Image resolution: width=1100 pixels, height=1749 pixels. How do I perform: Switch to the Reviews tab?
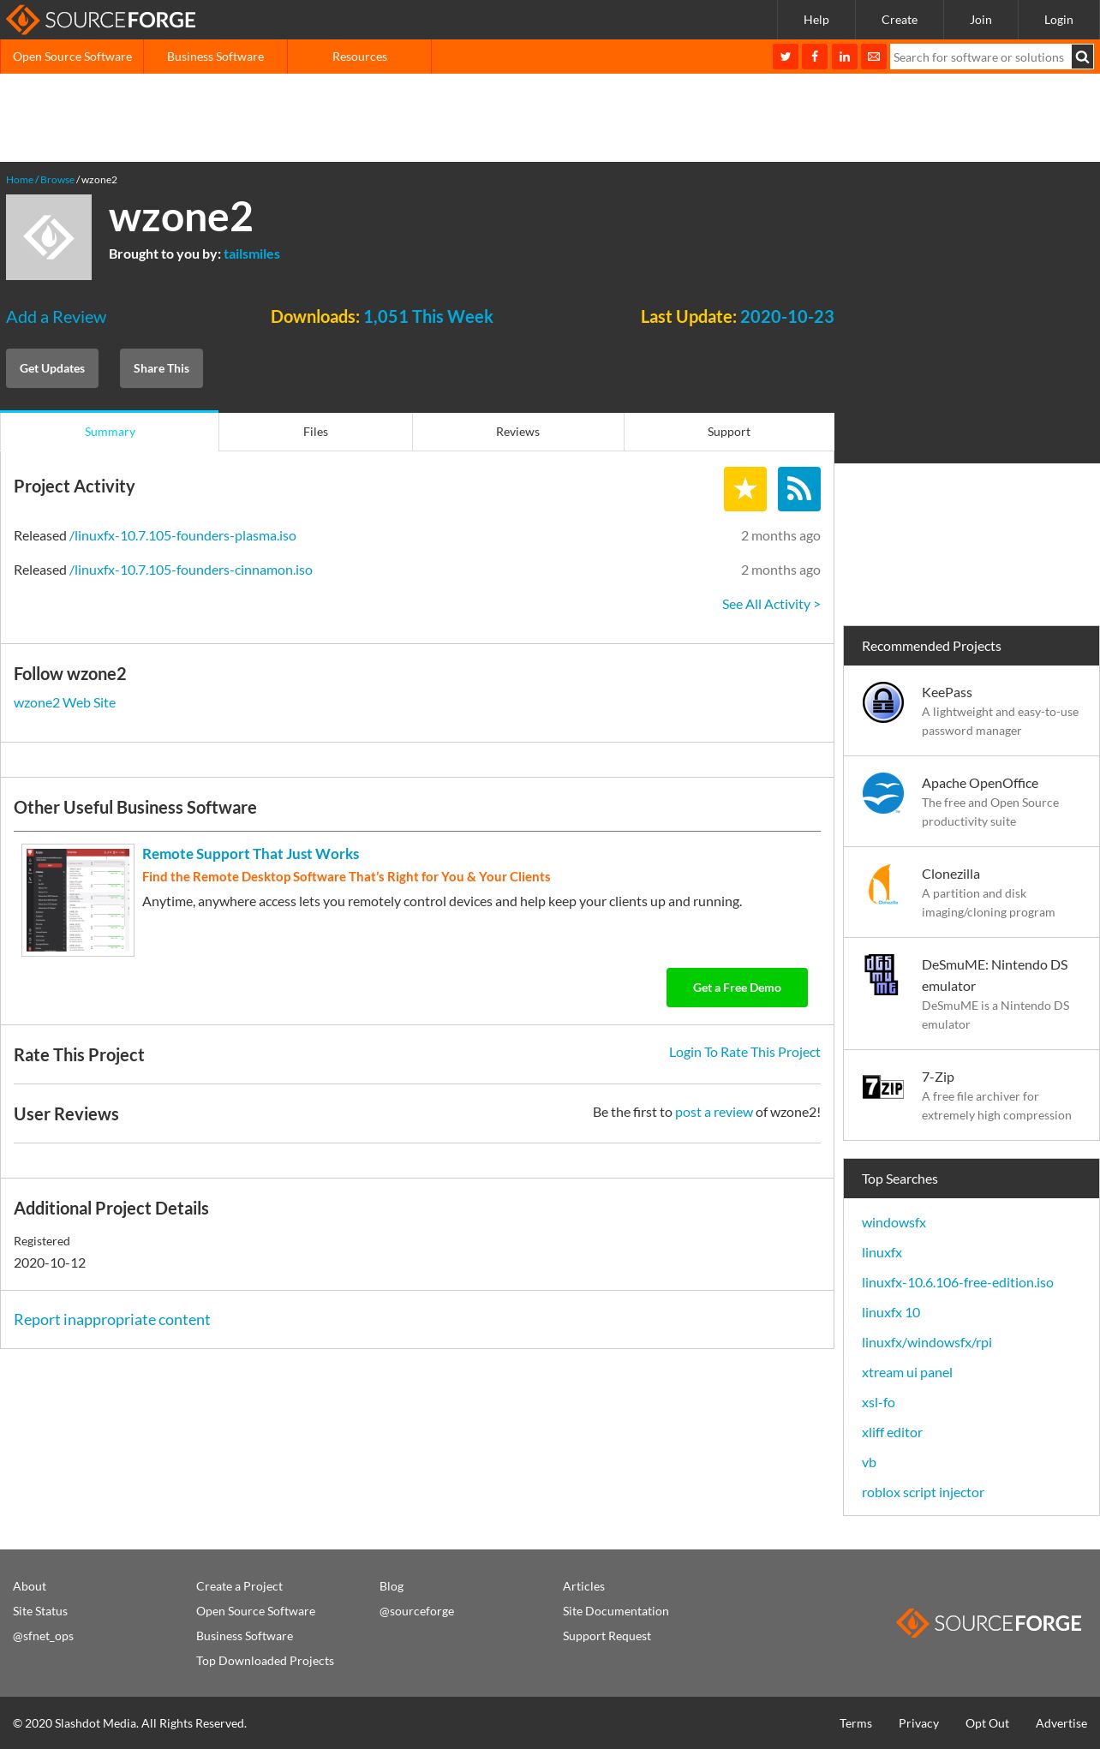coord(517,432)
